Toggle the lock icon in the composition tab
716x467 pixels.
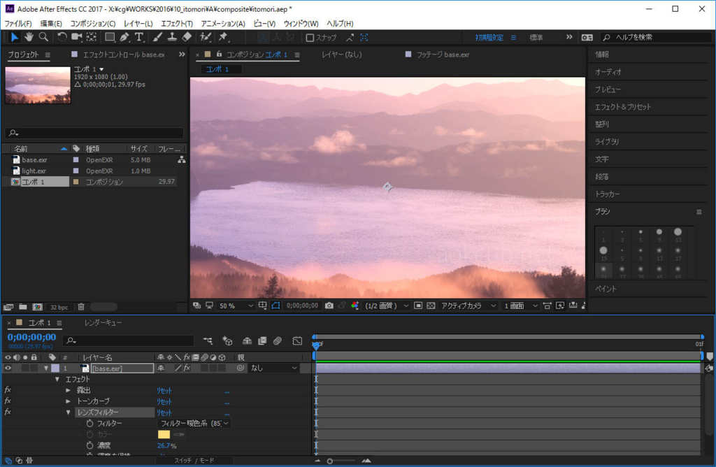click(219, 54)
